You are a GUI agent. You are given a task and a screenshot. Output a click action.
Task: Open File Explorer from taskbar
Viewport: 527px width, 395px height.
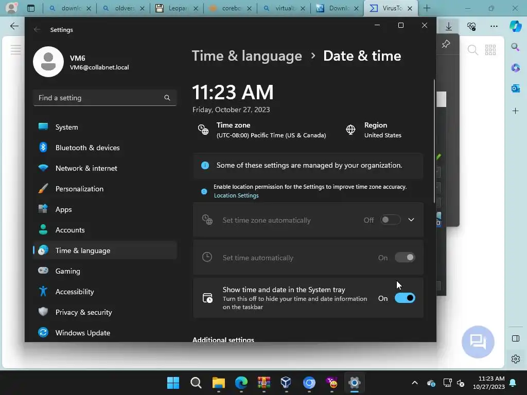coord(218,383)
